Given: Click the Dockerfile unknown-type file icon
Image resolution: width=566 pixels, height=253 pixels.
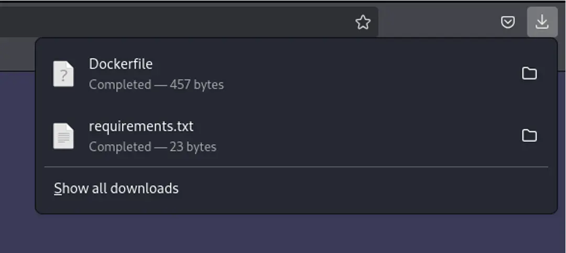Looking at the screenshot, I should 63,74.
